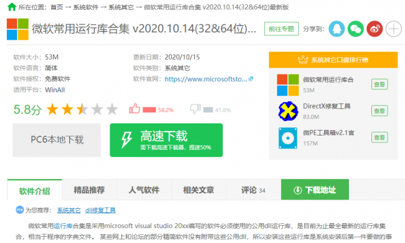
Task: Click update date value 2020/10/15
Action: pos(183,57)
